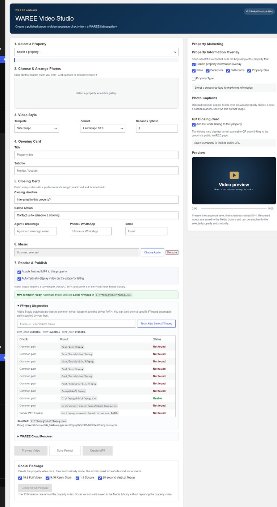
Task: Click the FFmpeg executable path input
Action: pyautogui.click(x=76, y=323)
